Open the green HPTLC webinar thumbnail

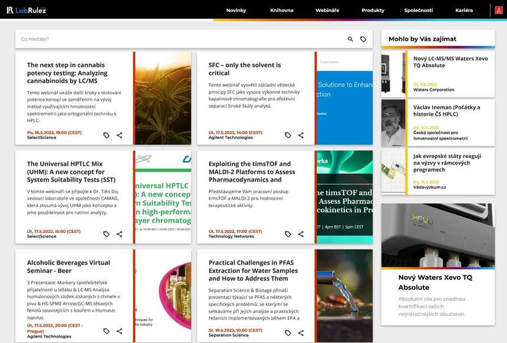tap(163, 197)
